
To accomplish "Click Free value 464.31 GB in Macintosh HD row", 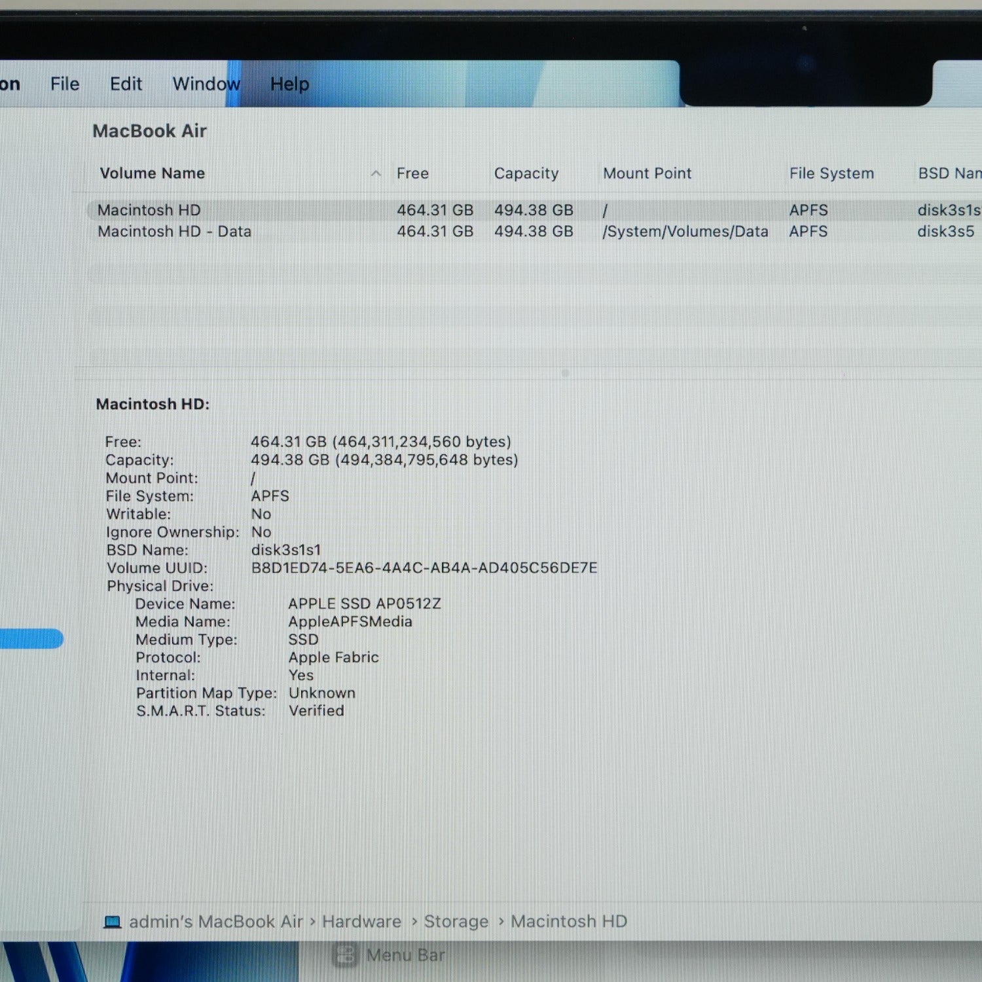I will pyautogui.click(x=435, y=210).
